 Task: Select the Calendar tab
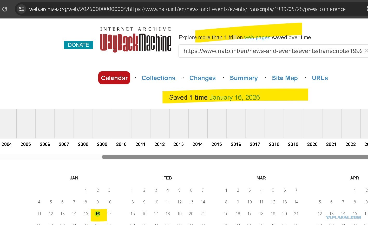pos(114,78)
